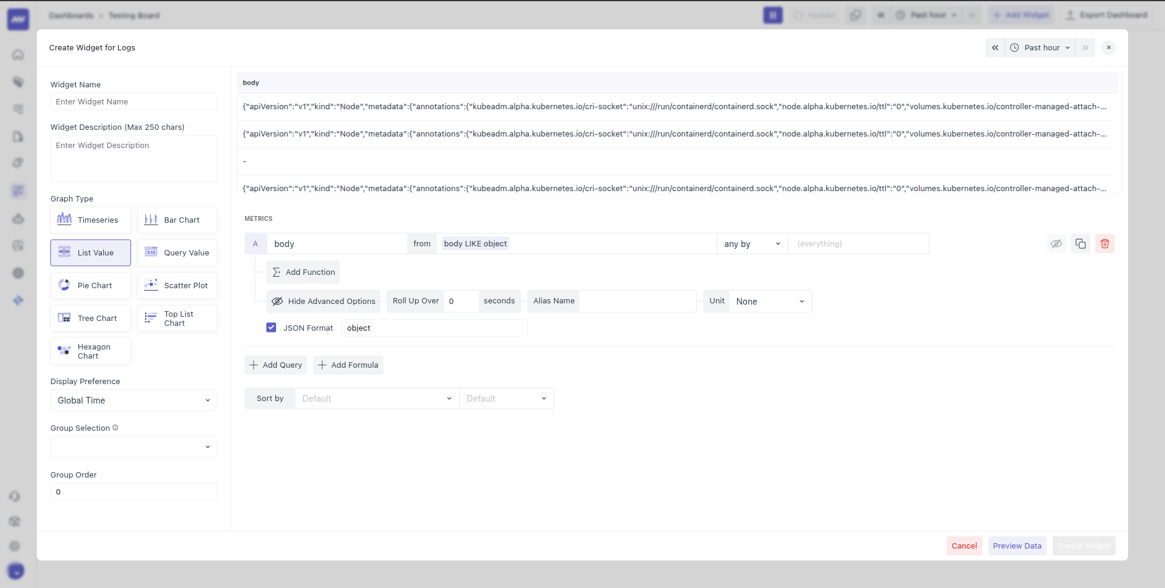
Task: Select the Timeseries graph type
Action: click(90, 220)
